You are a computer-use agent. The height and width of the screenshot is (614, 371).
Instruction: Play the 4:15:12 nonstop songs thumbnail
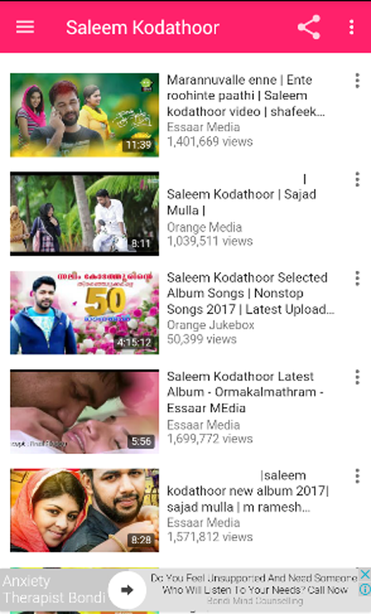pos(85,312)
